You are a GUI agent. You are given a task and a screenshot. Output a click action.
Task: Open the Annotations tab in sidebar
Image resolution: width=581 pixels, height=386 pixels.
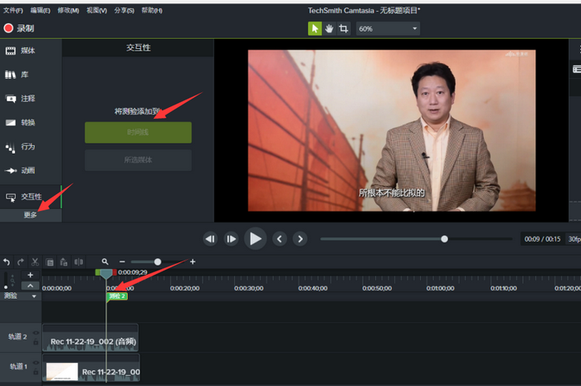[21, 99]
